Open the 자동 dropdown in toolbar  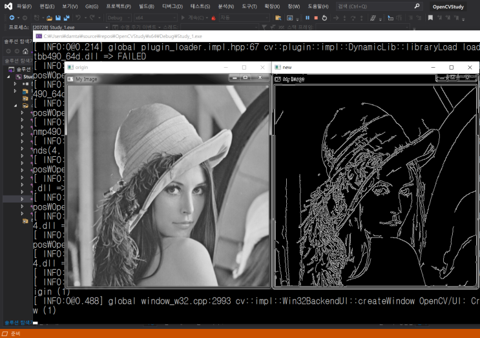coord(244,17)
